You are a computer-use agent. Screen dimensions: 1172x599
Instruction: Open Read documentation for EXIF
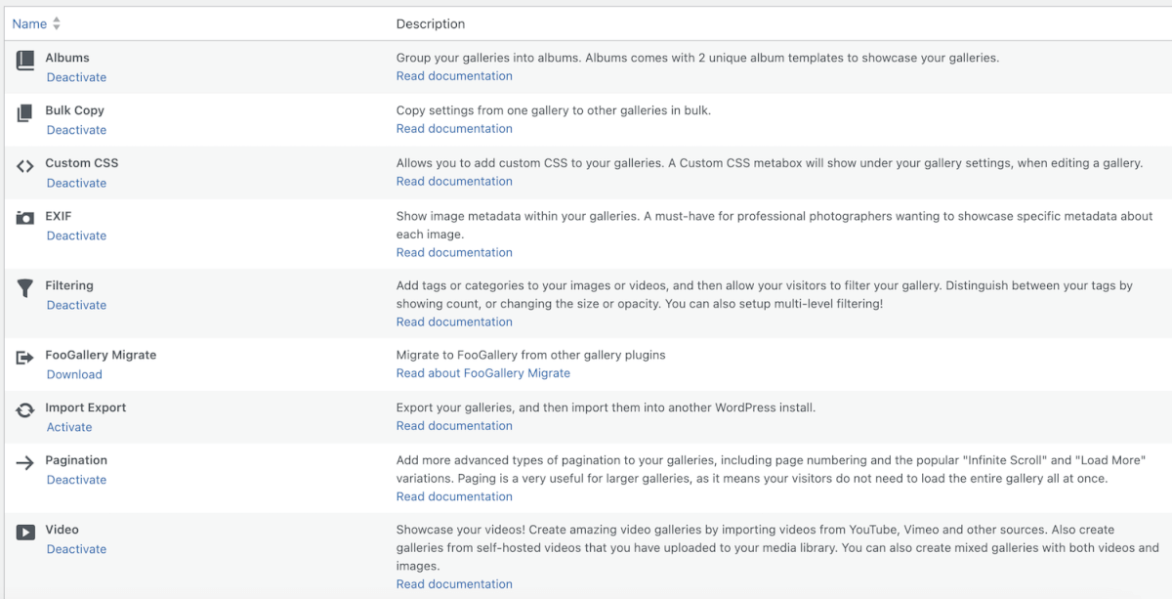click(x=454, y=252)
